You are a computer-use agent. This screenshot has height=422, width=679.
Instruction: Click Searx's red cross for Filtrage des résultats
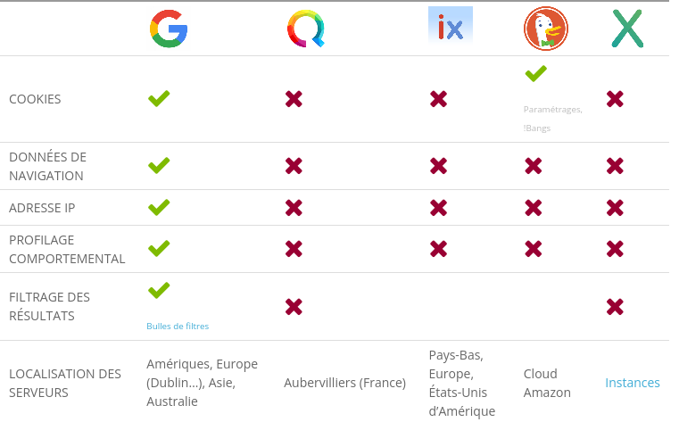[615, 307]
